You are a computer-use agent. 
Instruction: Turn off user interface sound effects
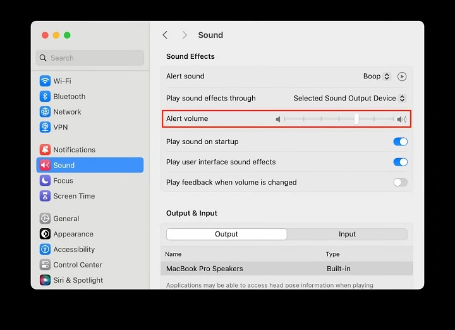click(400, 162)
